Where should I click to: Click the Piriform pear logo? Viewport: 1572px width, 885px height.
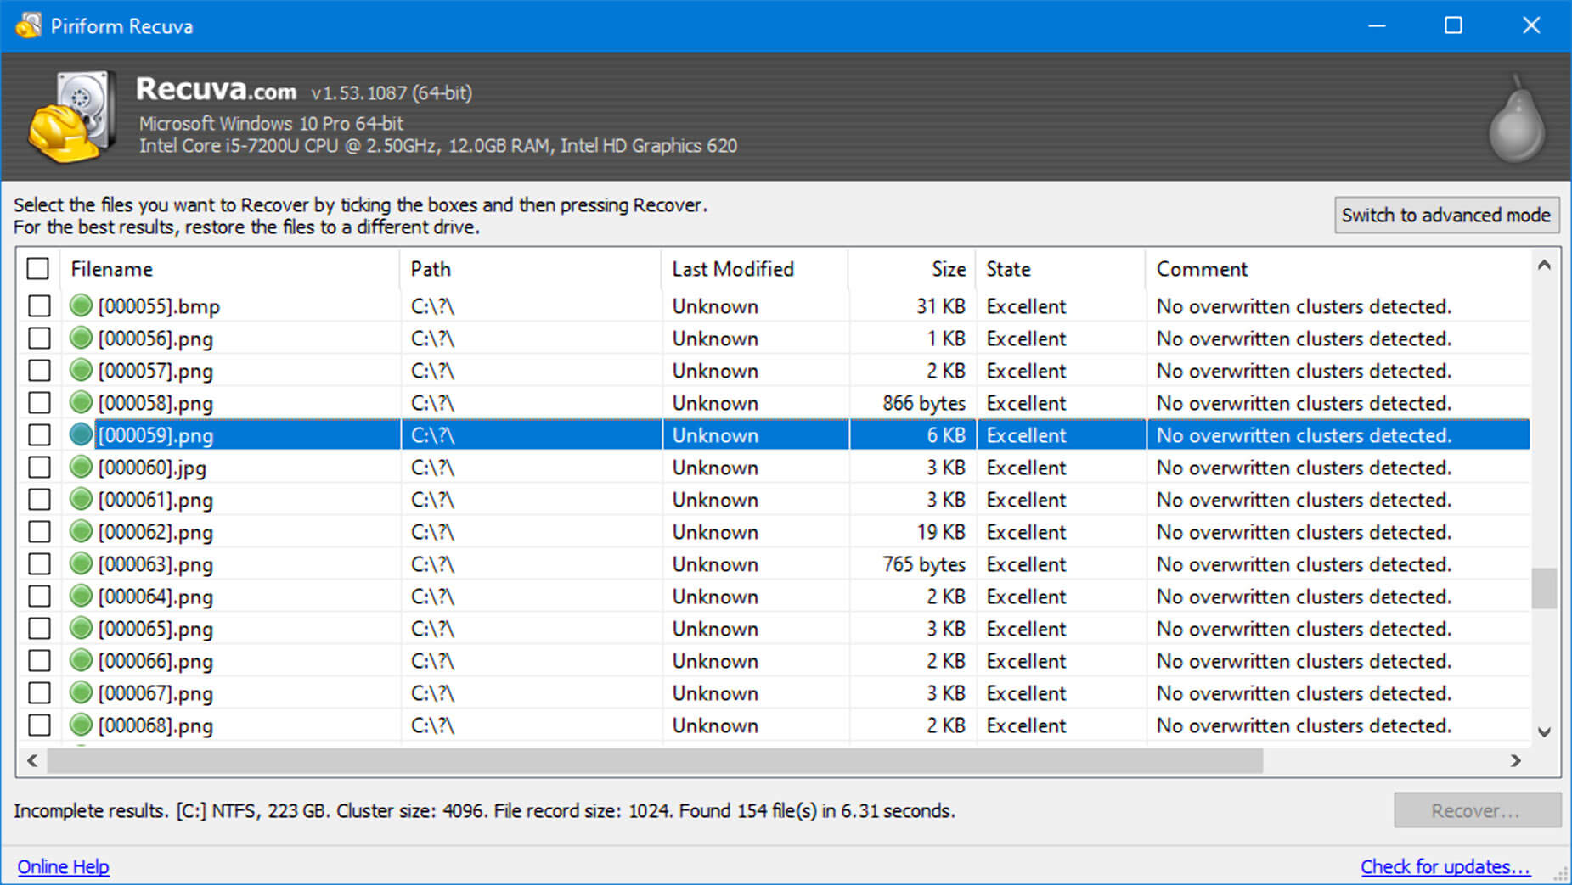coord(1517,119)
